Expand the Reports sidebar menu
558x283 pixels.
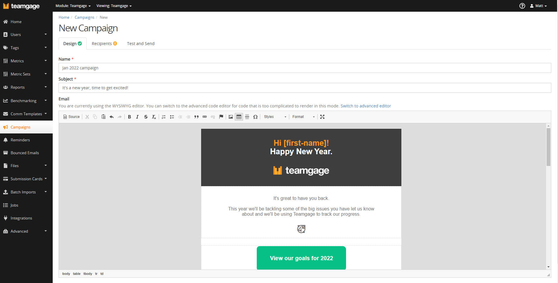26,87
